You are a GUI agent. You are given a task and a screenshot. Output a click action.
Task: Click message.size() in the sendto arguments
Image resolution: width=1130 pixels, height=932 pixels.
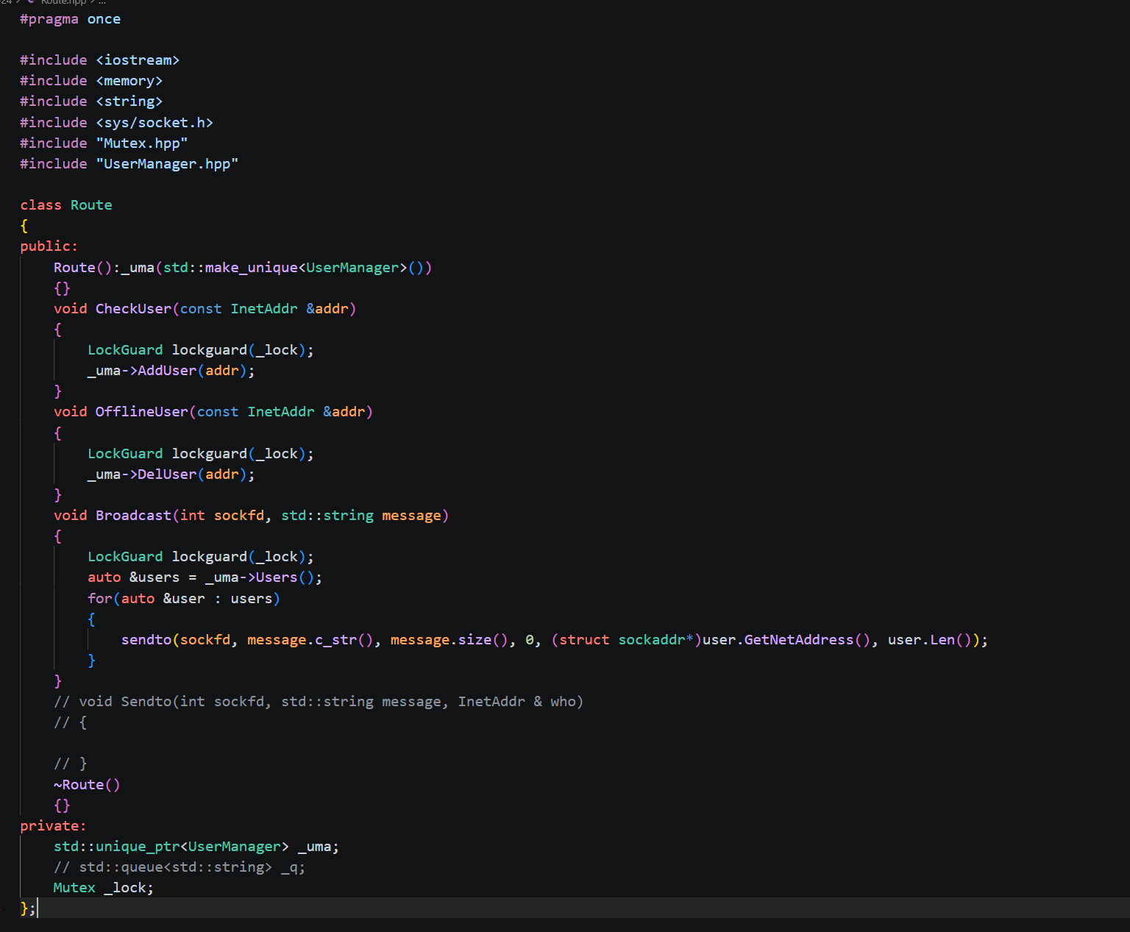click(449, 640)
